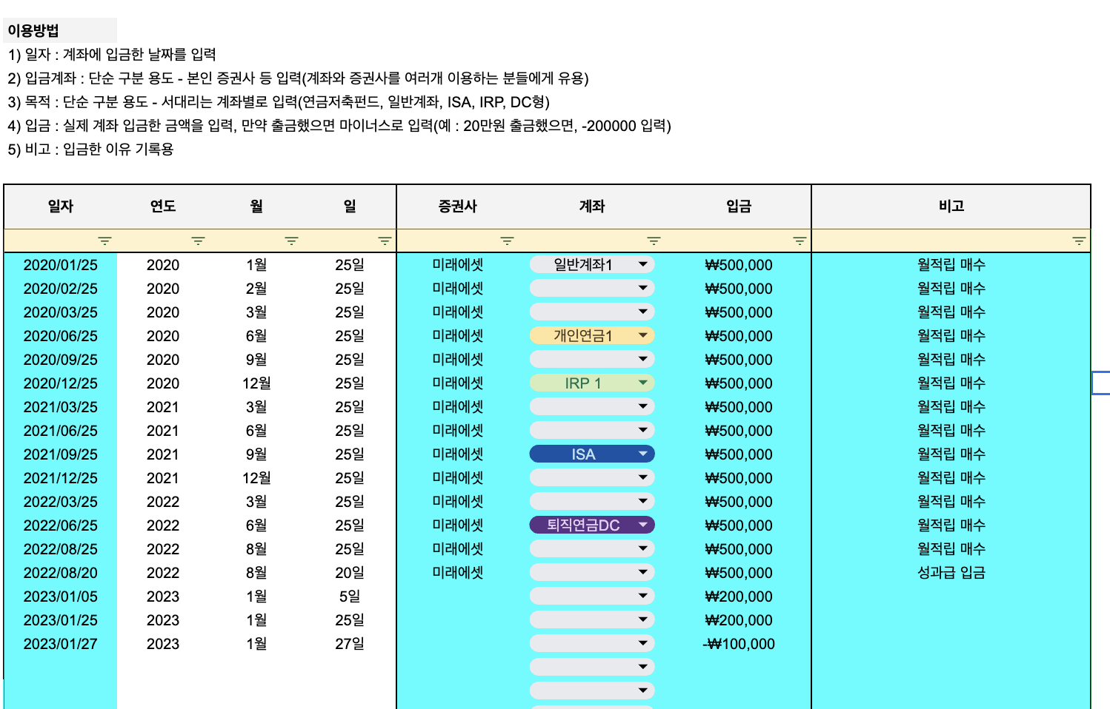This screenshot has width=1110, height=709.
Task: Select the 8월 cell in 2022/08/25 row
Action: pos(256,549)
